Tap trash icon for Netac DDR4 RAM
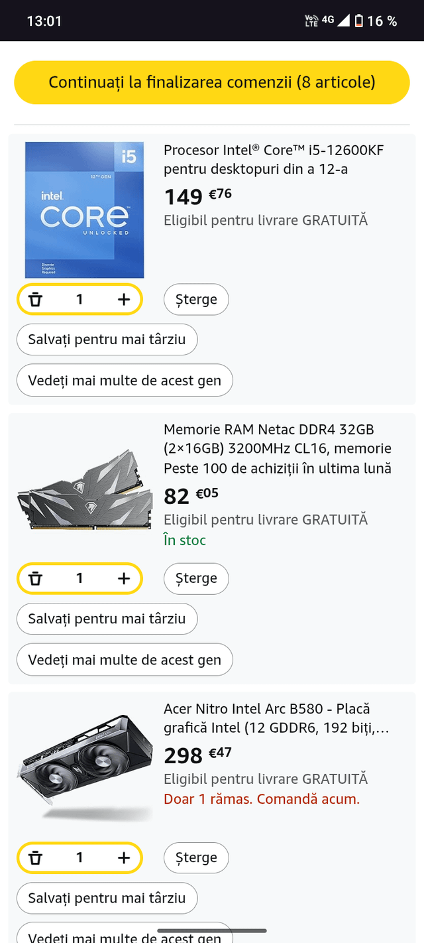Image resolution: width=424 pixels, height=943 pixels. point(36,579)
